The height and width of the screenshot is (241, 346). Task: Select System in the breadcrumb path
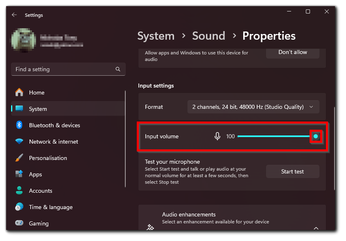click(156, 36)
